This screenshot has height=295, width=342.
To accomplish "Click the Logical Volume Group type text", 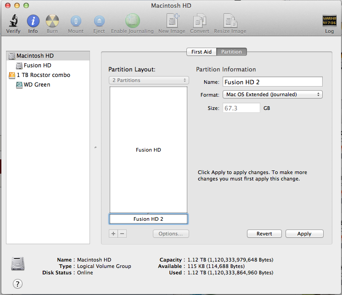I will pyautogui.click(x=104, y=266).
